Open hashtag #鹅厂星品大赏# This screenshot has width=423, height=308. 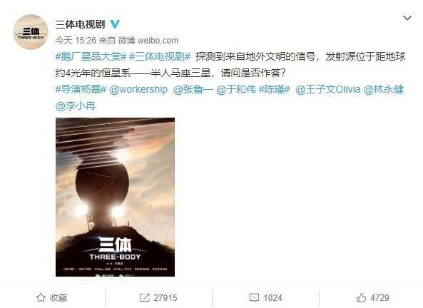click(91, 56)
